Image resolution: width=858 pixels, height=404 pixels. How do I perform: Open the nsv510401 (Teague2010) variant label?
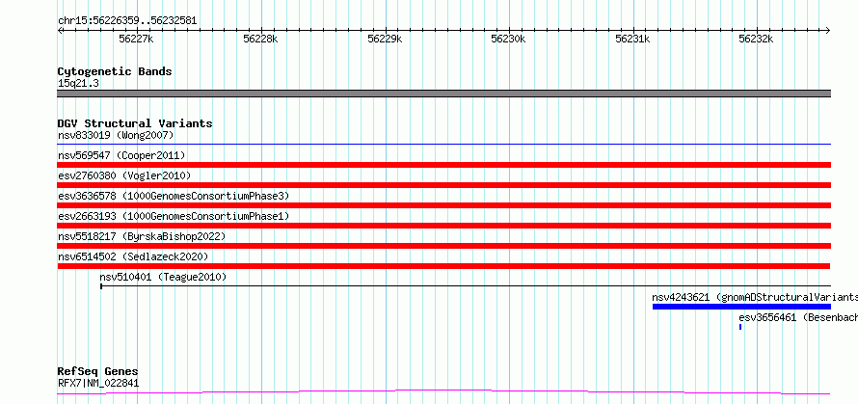[163, 277]
